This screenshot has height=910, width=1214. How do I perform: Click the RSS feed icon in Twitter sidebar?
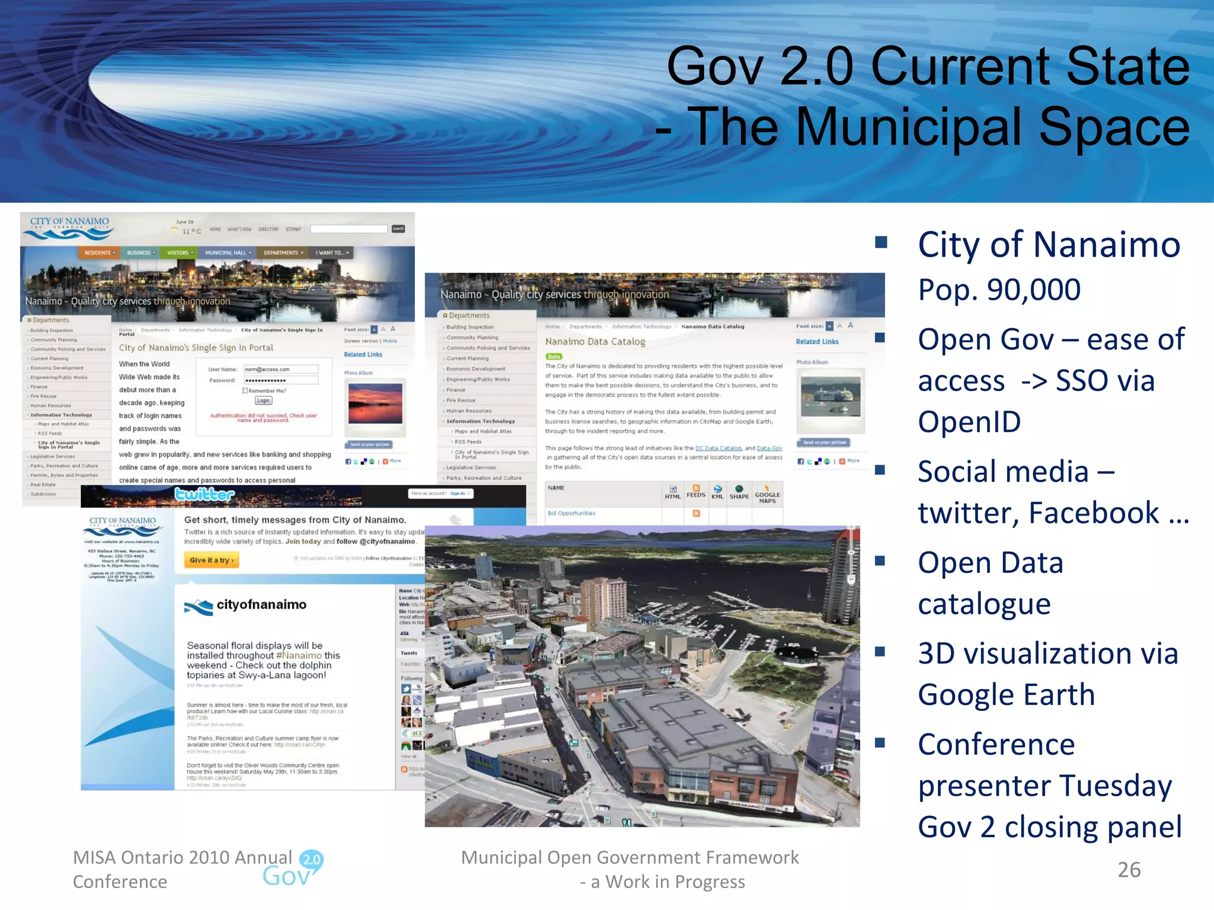(404, 769)
